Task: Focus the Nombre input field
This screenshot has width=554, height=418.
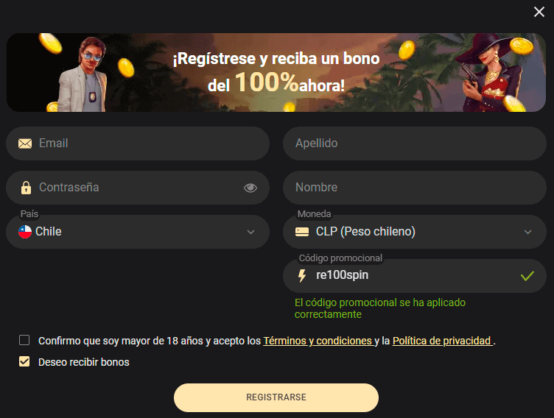Action: coord(415,188)
